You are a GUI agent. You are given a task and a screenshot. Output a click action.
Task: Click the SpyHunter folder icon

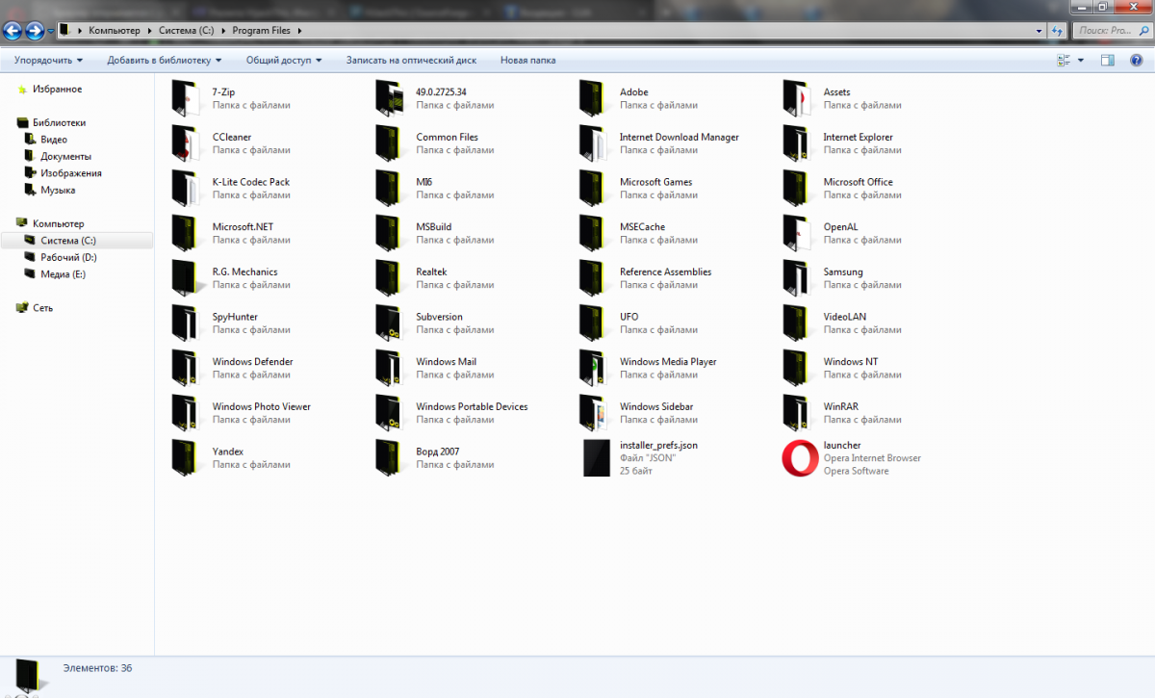coord(184,323)
